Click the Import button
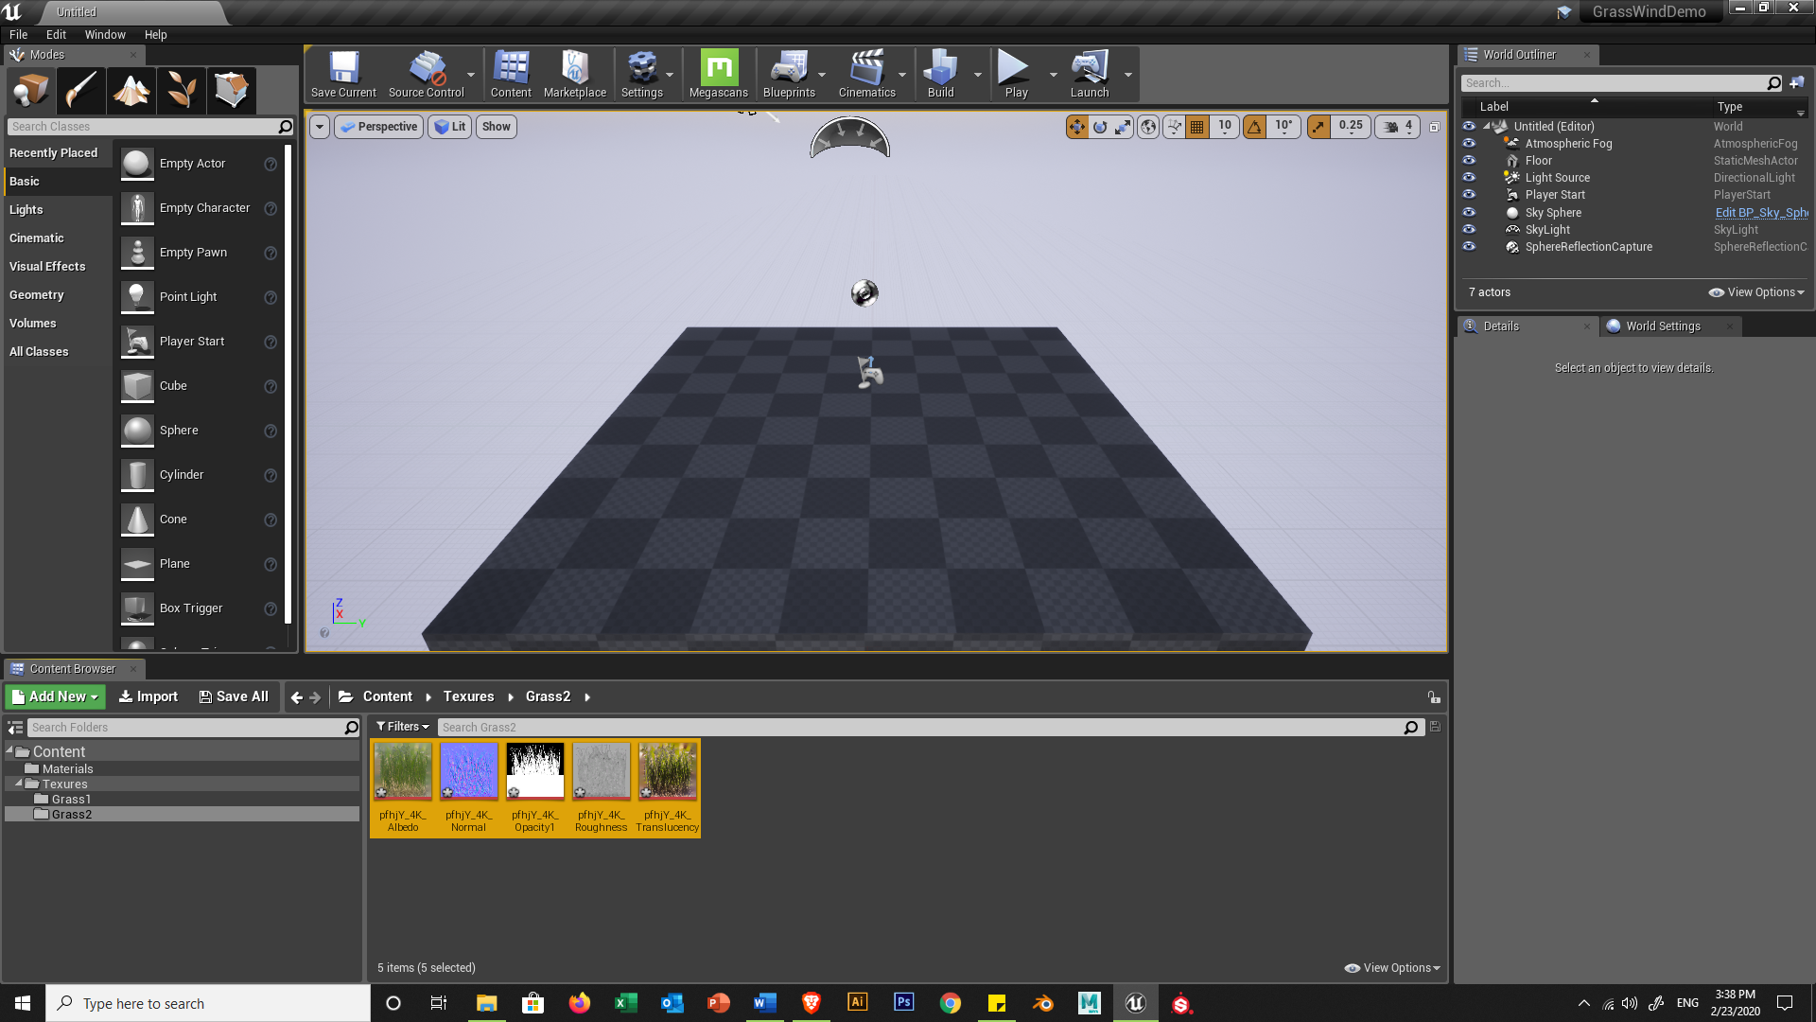The height and width of the screenshot is (1022, 1816). tap(148, 696)
